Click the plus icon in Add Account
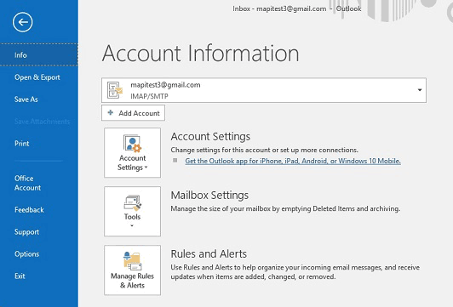The image size is (453, 307). 111,112
